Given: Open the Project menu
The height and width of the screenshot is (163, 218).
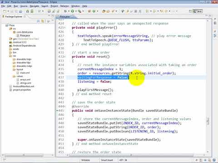Looking at the screenshot, I should click(x=54, y=6).
